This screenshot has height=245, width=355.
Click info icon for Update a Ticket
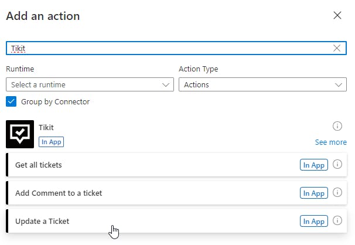point(337,221)
